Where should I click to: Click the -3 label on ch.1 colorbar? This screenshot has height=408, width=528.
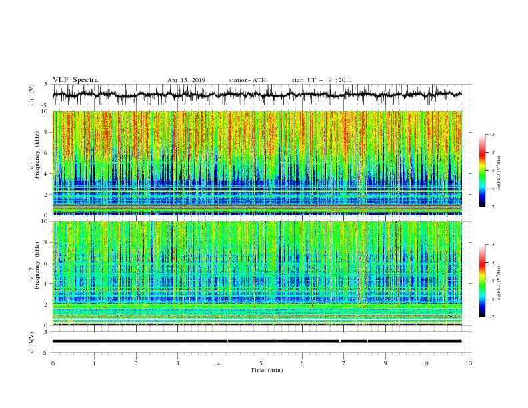coord(491,134)
